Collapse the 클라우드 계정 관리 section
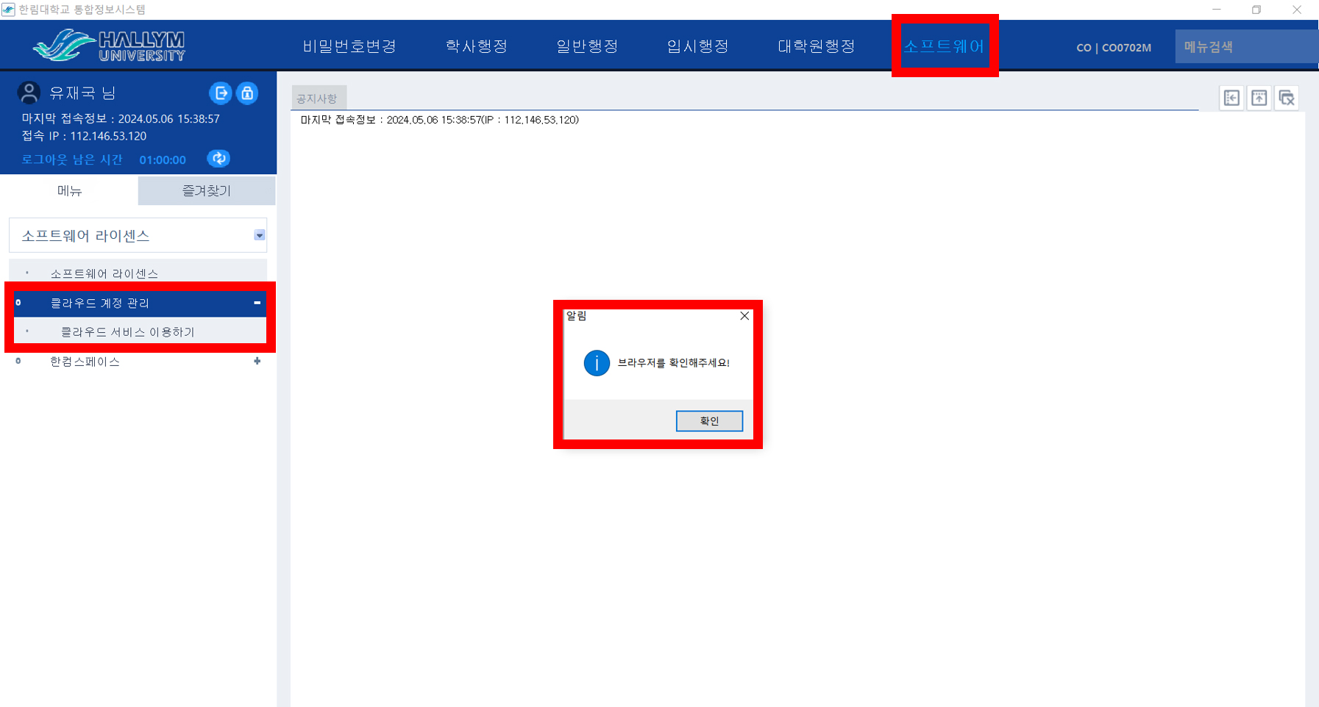This screenshot has width=1319, height=707. coord(257,303)
